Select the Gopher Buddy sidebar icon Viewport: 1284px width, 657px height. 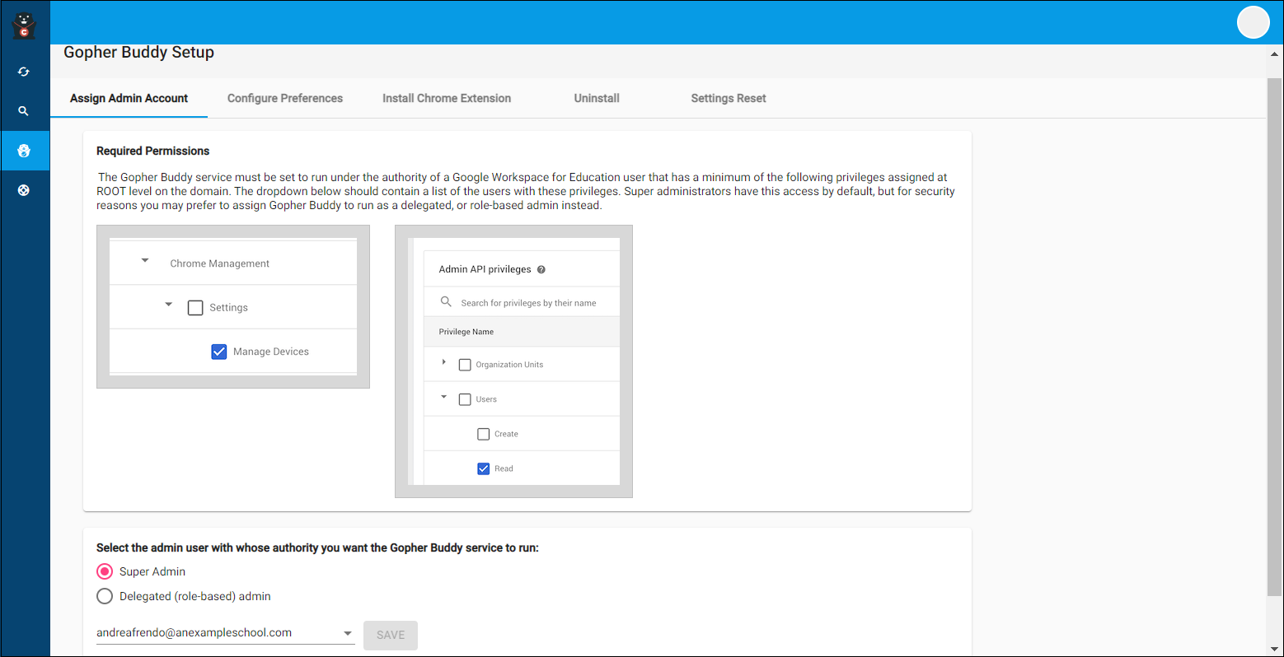(24, 151)
